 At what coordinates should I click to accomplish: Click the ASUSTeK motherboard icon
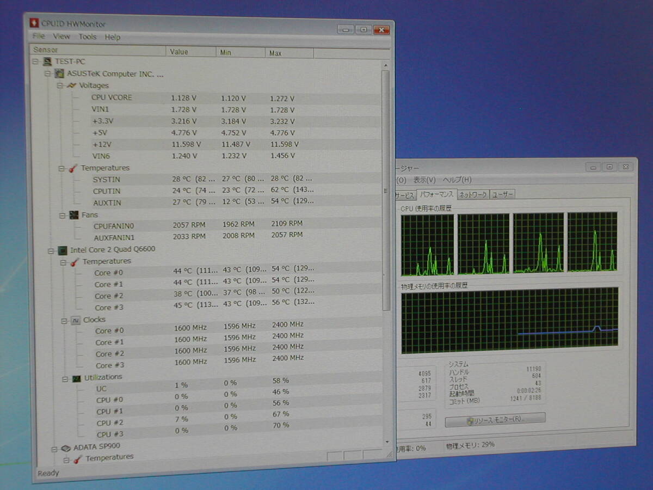coord(59,73)
